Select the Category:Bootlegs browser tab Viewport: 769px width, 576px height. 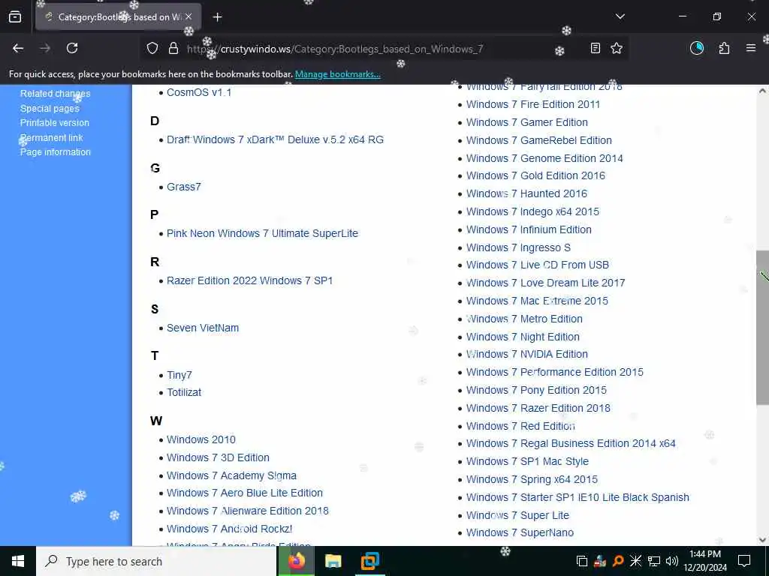(118, 17)
